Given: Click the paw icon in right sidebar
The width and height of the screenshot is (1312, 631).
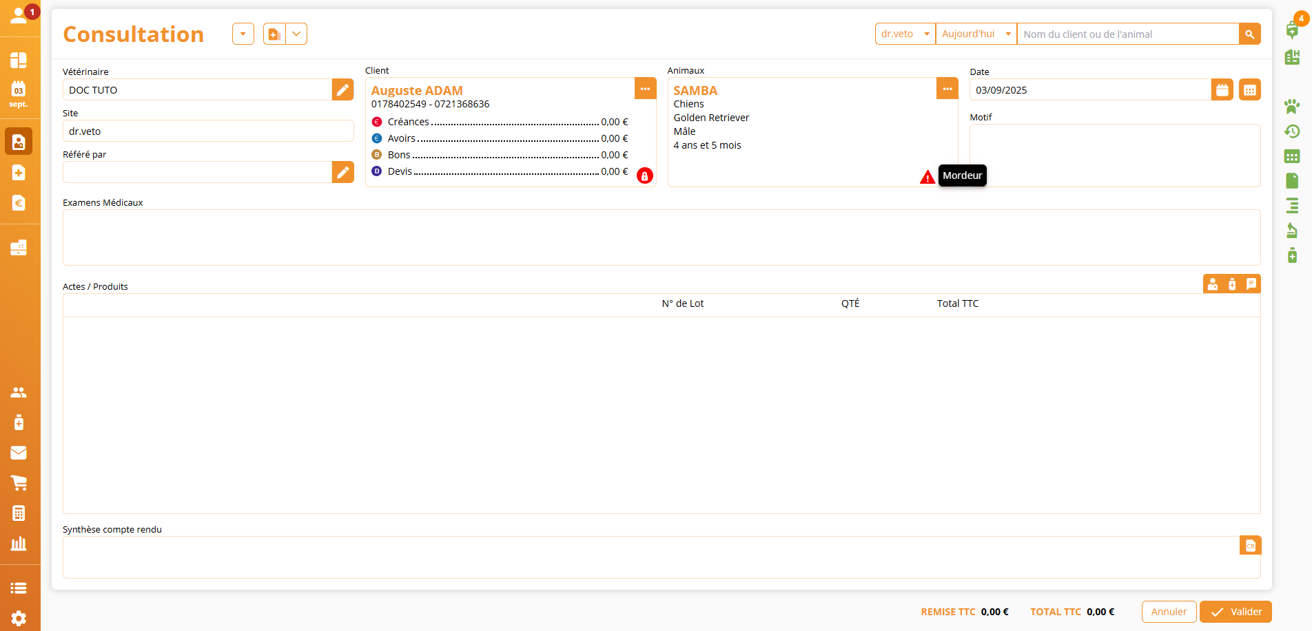Looking at the screenshot, I should 1291,106.
